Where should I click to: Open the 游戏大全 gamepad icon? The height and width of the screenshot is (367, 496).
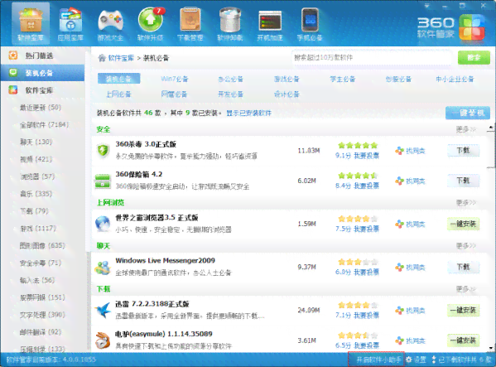point(110,23)
